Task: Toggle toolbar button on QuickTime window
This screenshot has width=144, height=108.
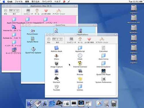Action: (94, 25)
